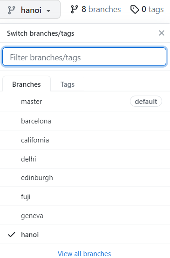This screenshot has width=170, height=258.
Task: Select the edinburgh branch
Action: tap(85, 178)
